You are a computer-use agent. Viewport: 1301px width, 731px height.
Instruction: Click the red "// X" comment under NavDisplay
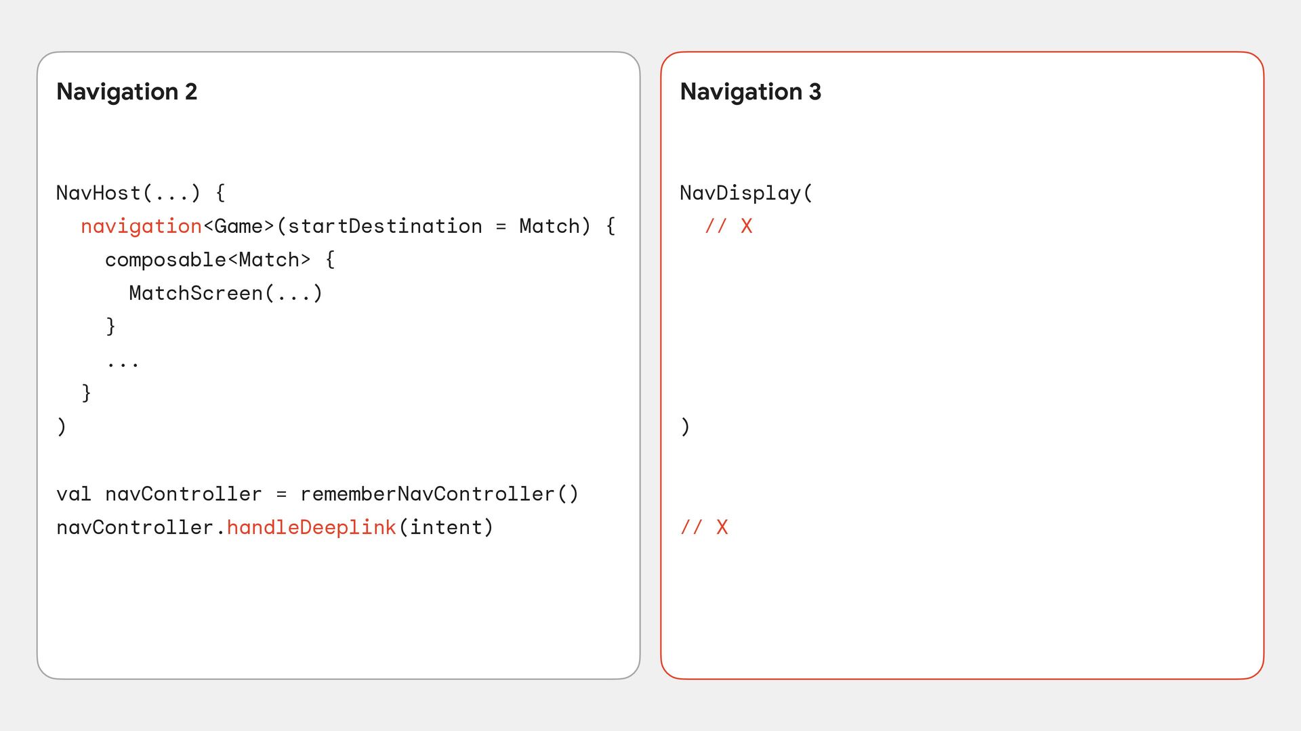(x=728, y=226)
